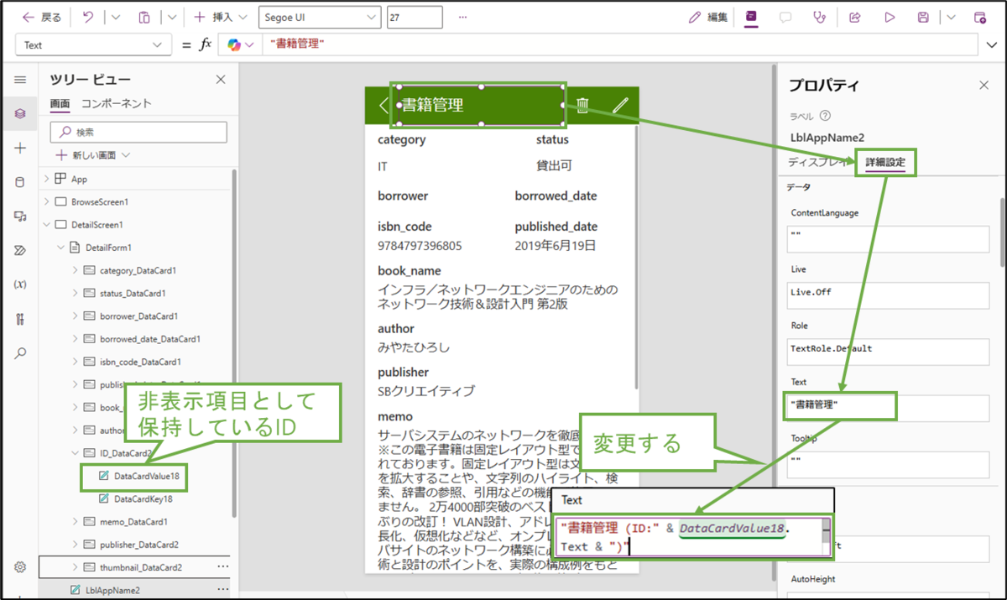Open the Text property selector dropdown
This screenshot has height=600, width=1007.
tap(92, 45)
